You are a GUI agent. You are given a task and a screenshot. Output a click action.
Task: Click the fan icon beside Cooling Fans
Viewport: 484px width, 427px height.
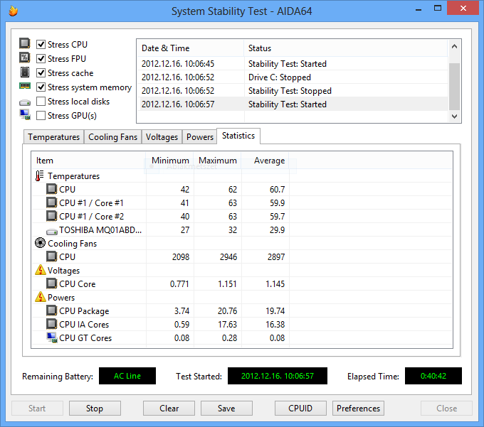click(40, 244)
